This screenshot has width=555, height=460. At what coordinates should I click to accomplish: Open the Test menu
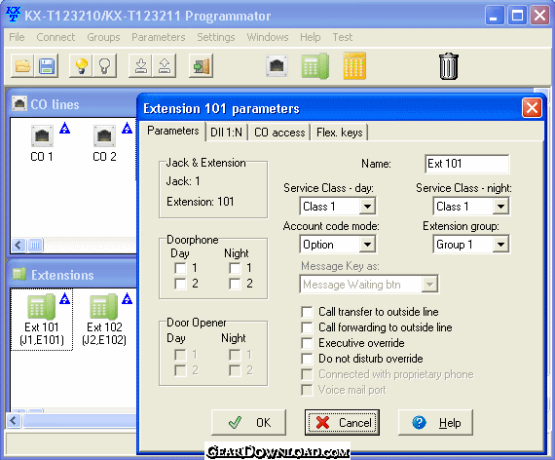pos(343,37)
